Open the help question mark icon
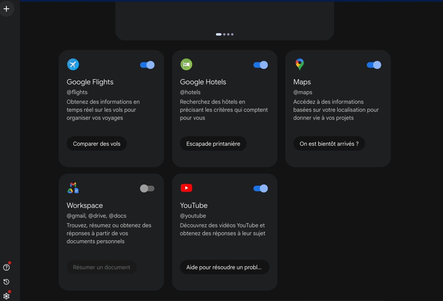Screen dimensions: 443x301 6,267
